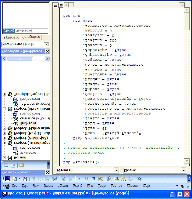
Task: Open the Debug menu
Action: tap(77, 186)
